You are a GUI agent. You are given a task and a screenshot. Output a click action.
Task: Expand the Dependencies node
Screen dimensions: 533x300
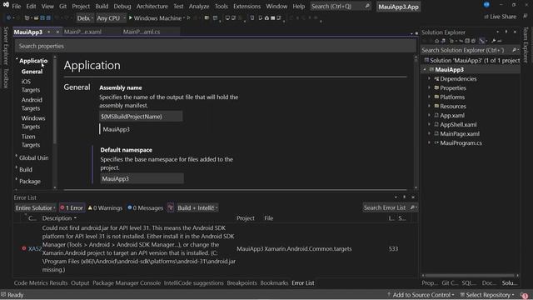429,78
